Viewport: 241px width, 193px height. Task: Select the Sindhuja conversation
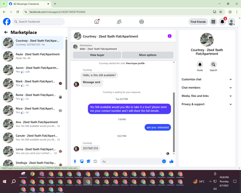32,163
